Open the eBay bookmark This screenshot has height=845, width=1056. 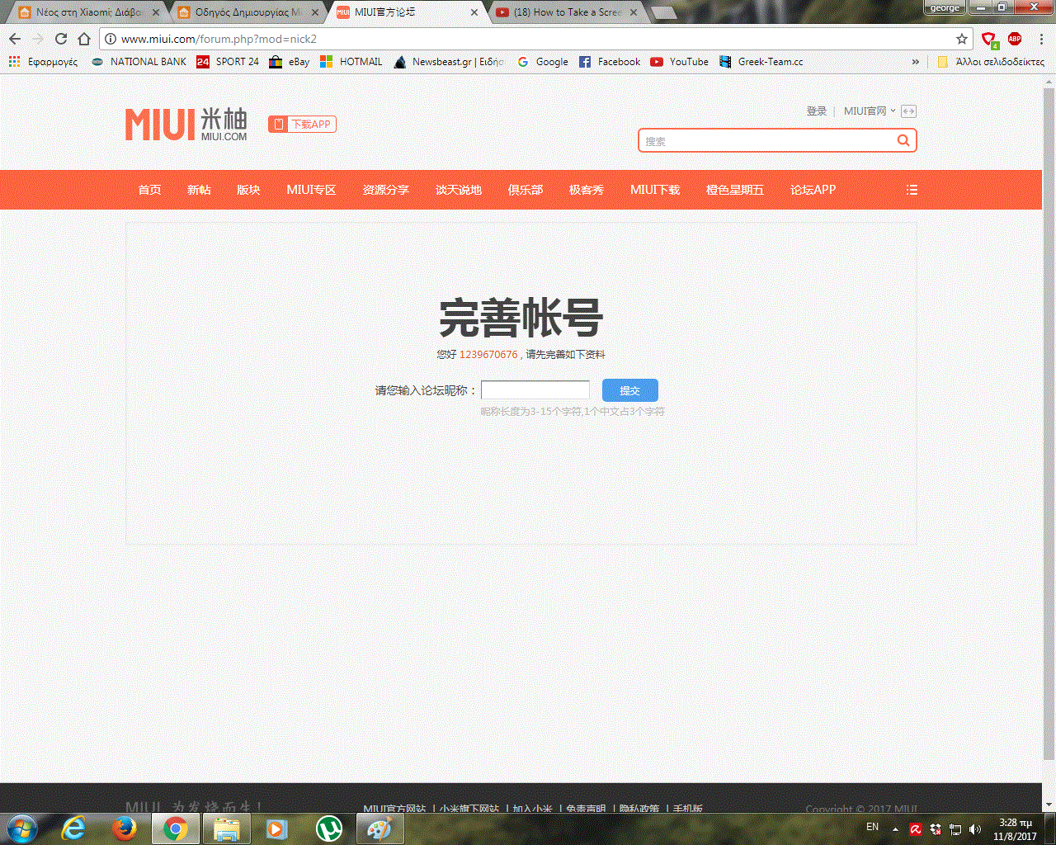coord(290,62)
